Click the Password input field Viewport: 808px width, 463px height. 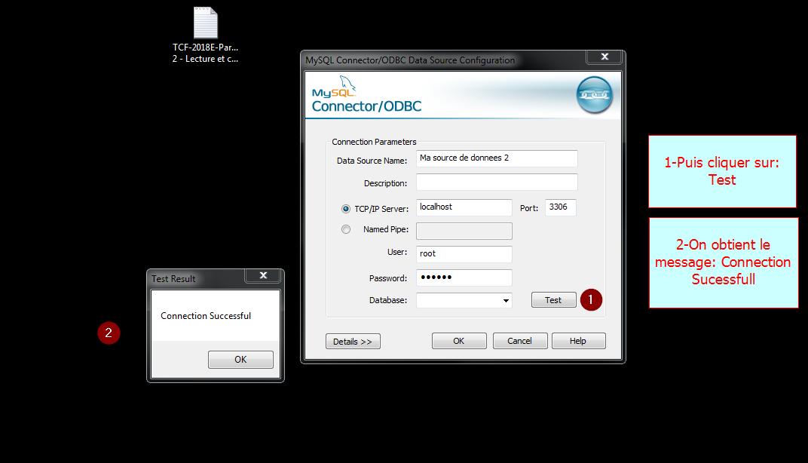[464, 277]
